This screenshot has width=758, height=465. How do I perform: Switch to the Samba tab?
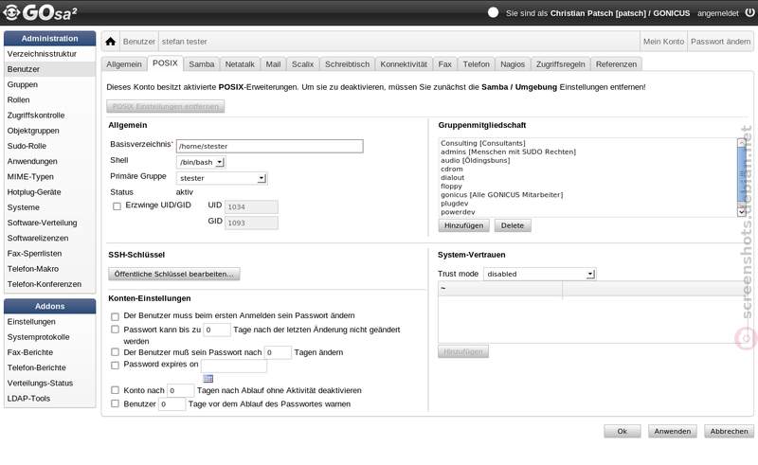pyautogui.click(x=202, y=64)
